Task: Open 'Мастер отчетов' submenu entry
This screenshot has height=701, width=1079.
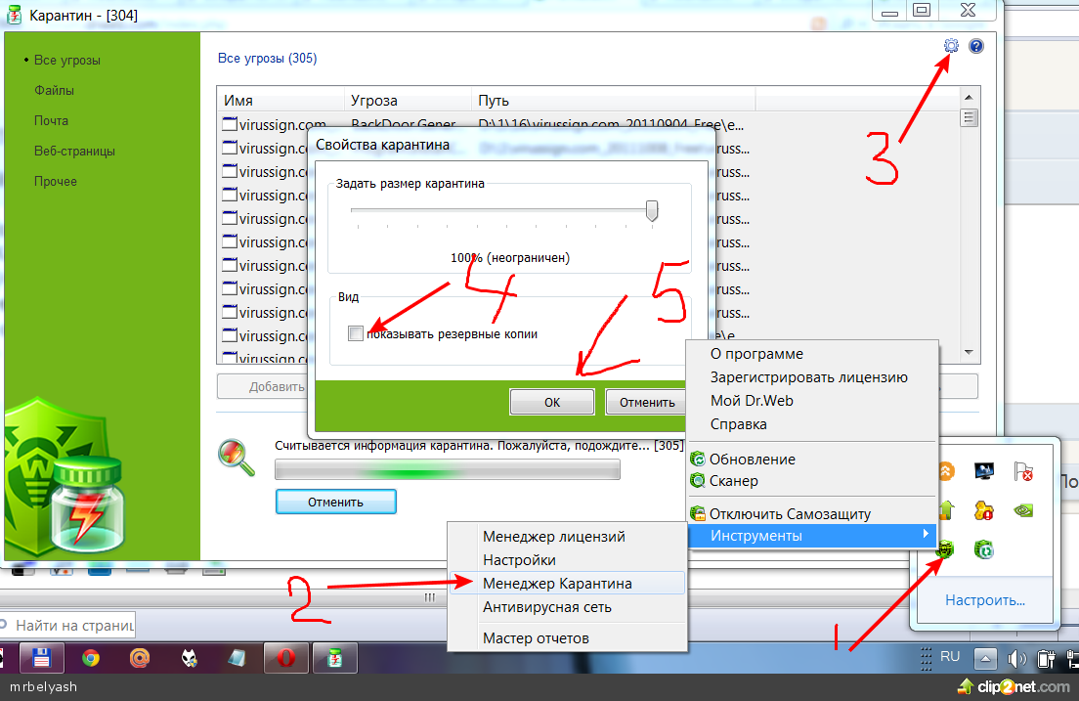Action: tap(536, 638)
